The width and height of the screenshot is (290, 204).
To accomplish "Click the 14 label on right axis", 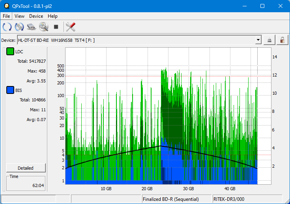I will click(275, 57).
